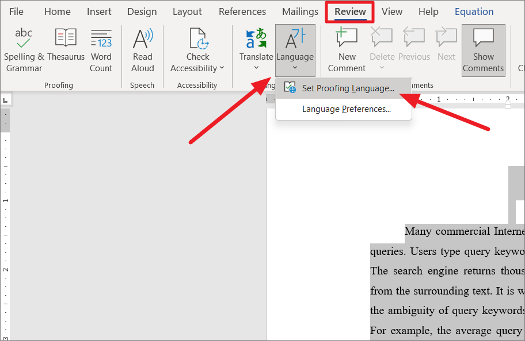525x341 pixels.
Task: Expand the Check Accessibility dropdown arrow
Action: (x=222, y=68)
